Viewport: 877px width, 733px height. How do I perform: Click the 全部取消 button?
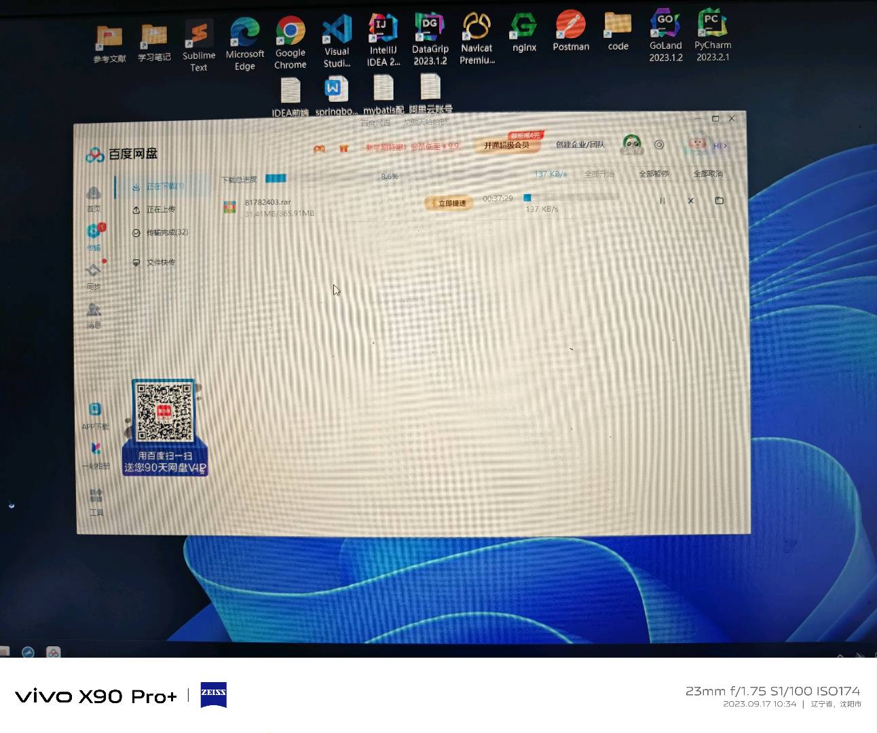point(707,174)
